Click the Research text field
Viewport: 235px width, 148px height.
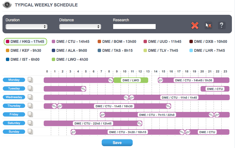point(135,27)
